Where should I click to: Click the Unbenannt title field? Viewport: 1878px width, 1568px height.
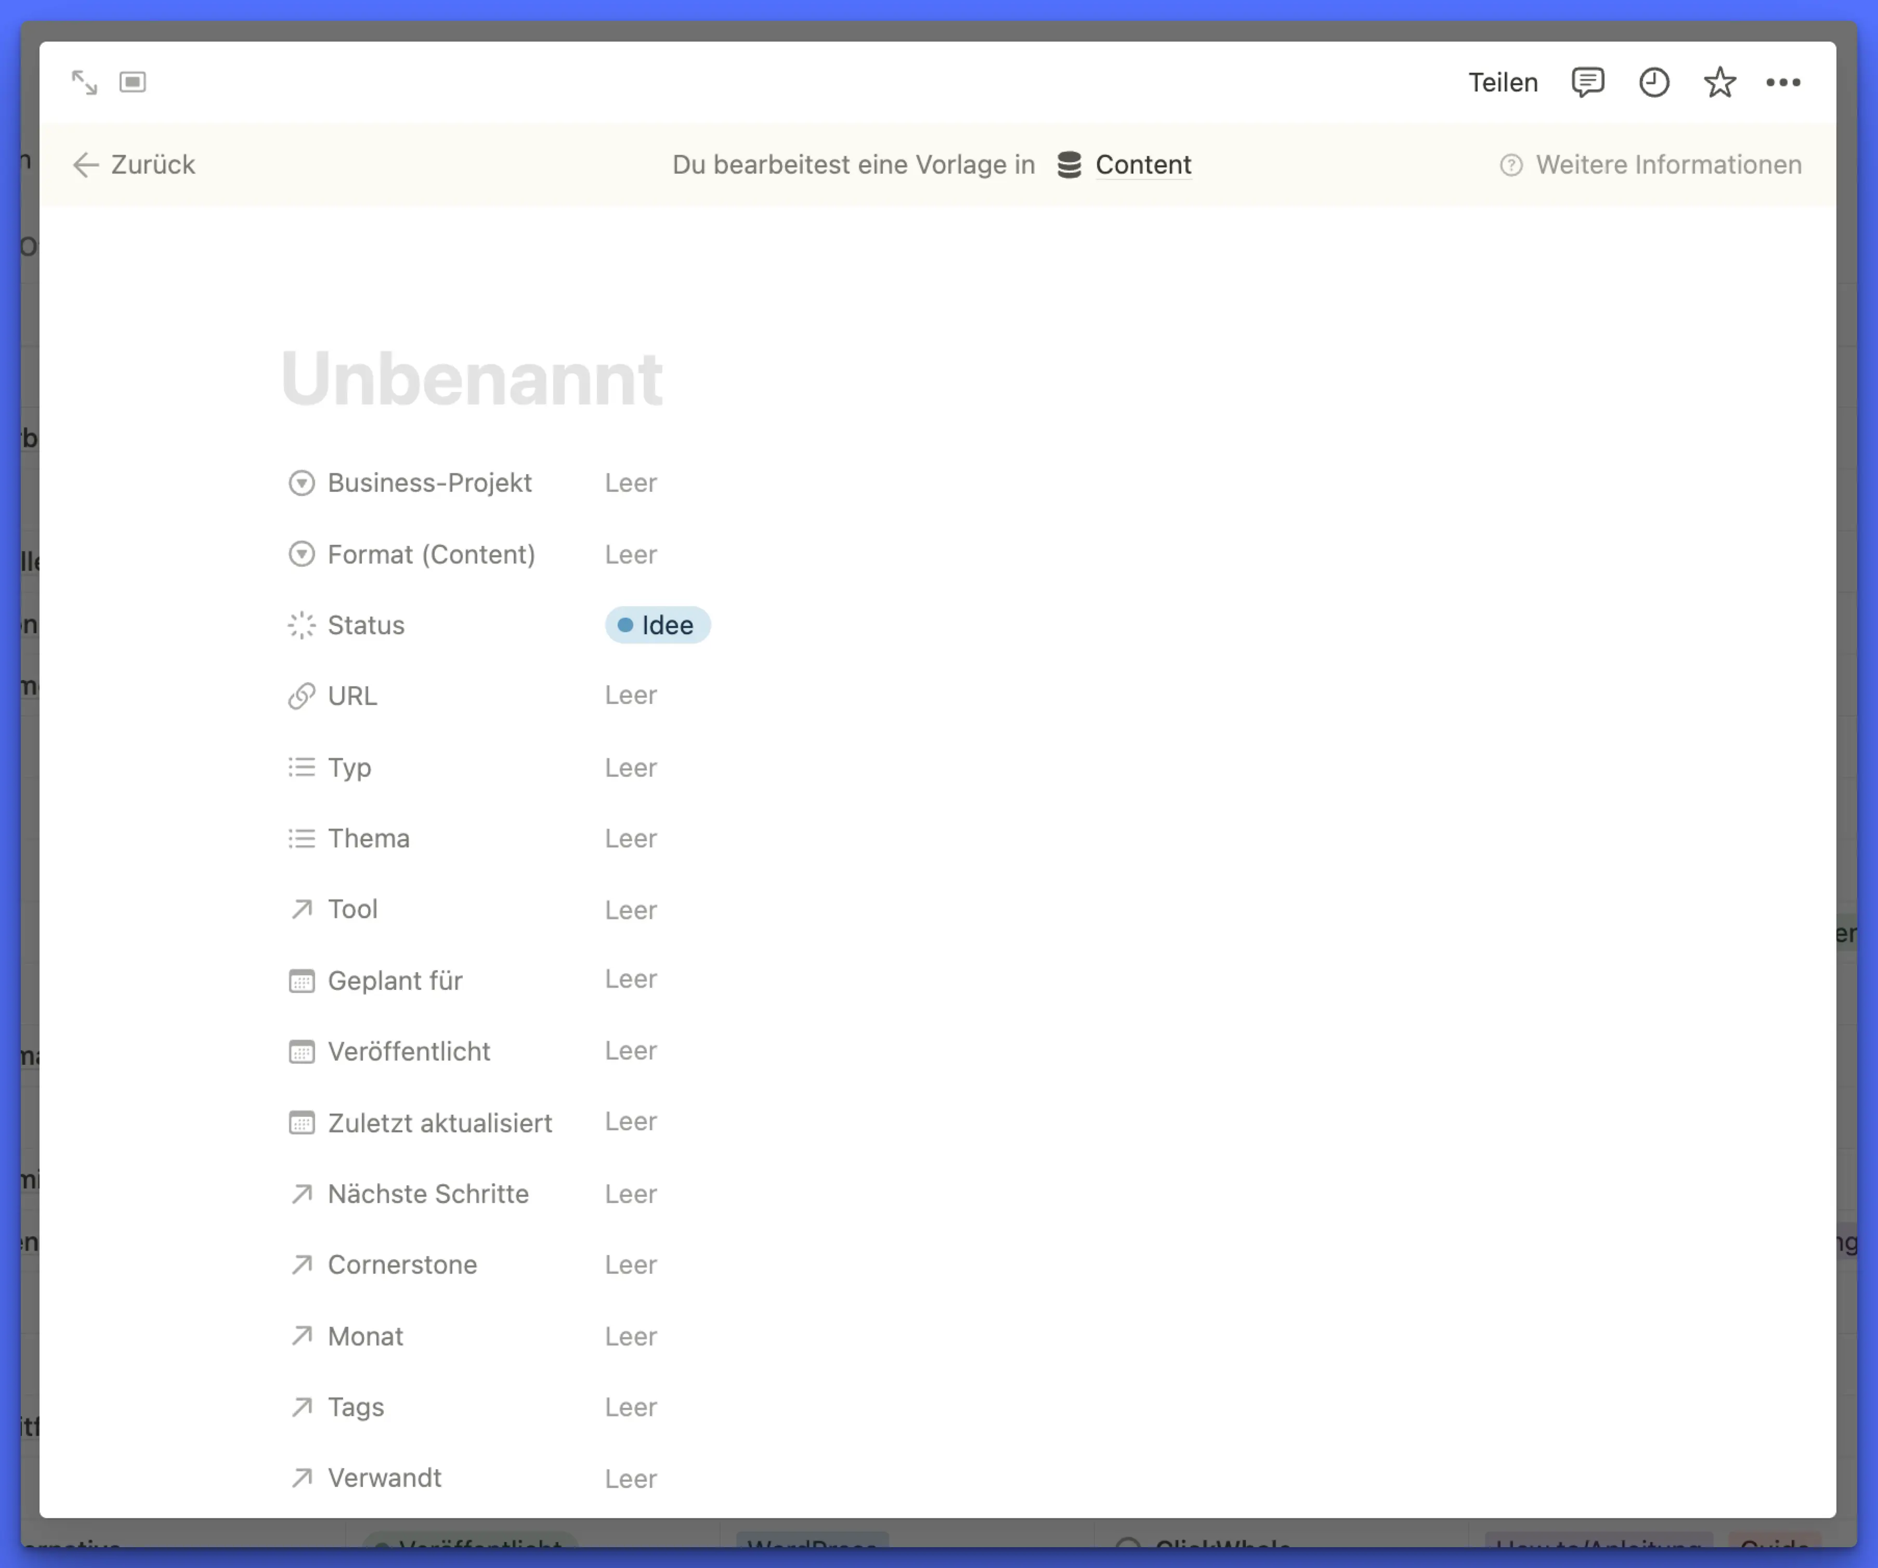471,378
